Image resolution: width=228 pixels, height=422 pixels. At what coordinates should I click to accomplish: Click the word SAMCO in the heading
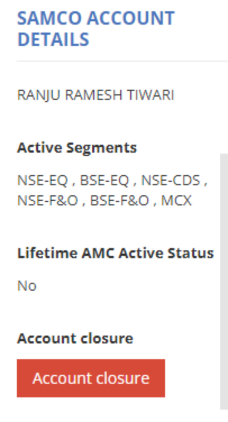click(x=50, y=18)
